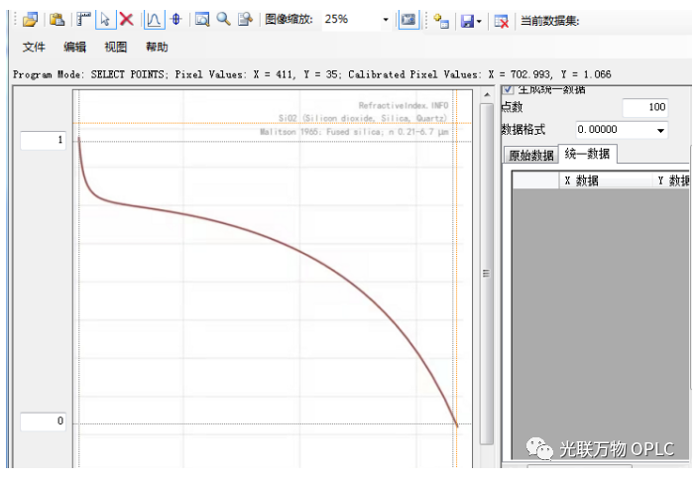Open the 视图 menu
This screenshot has width=697, height=481.
coord(116,47)
